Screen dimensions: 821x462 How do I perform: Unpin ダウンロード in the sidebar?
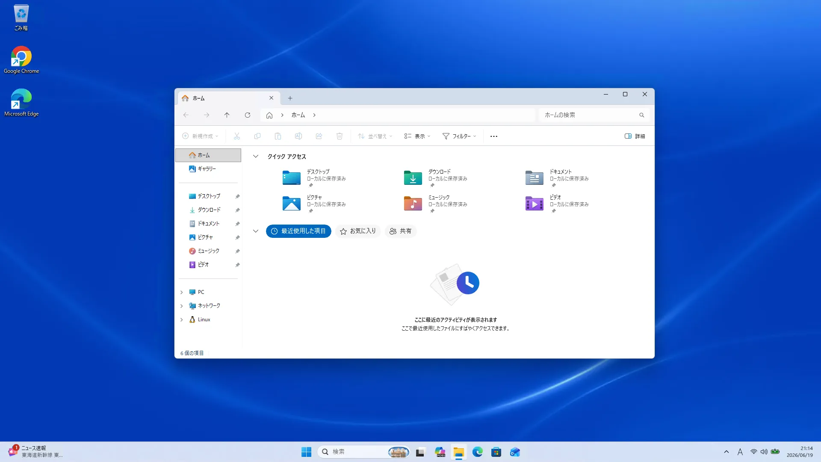tap(237, 210)
